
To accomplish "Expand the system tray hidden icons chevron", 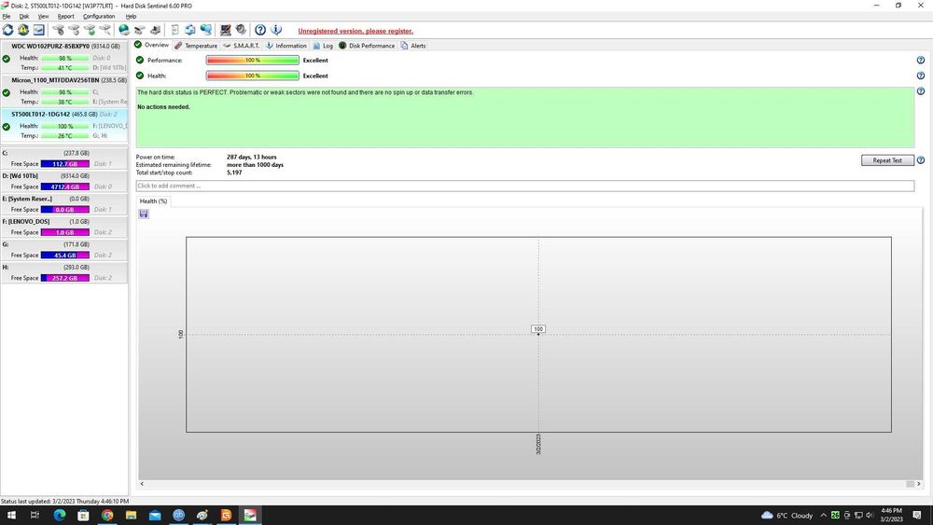I will pyautogui.click(x=823, y=516).
